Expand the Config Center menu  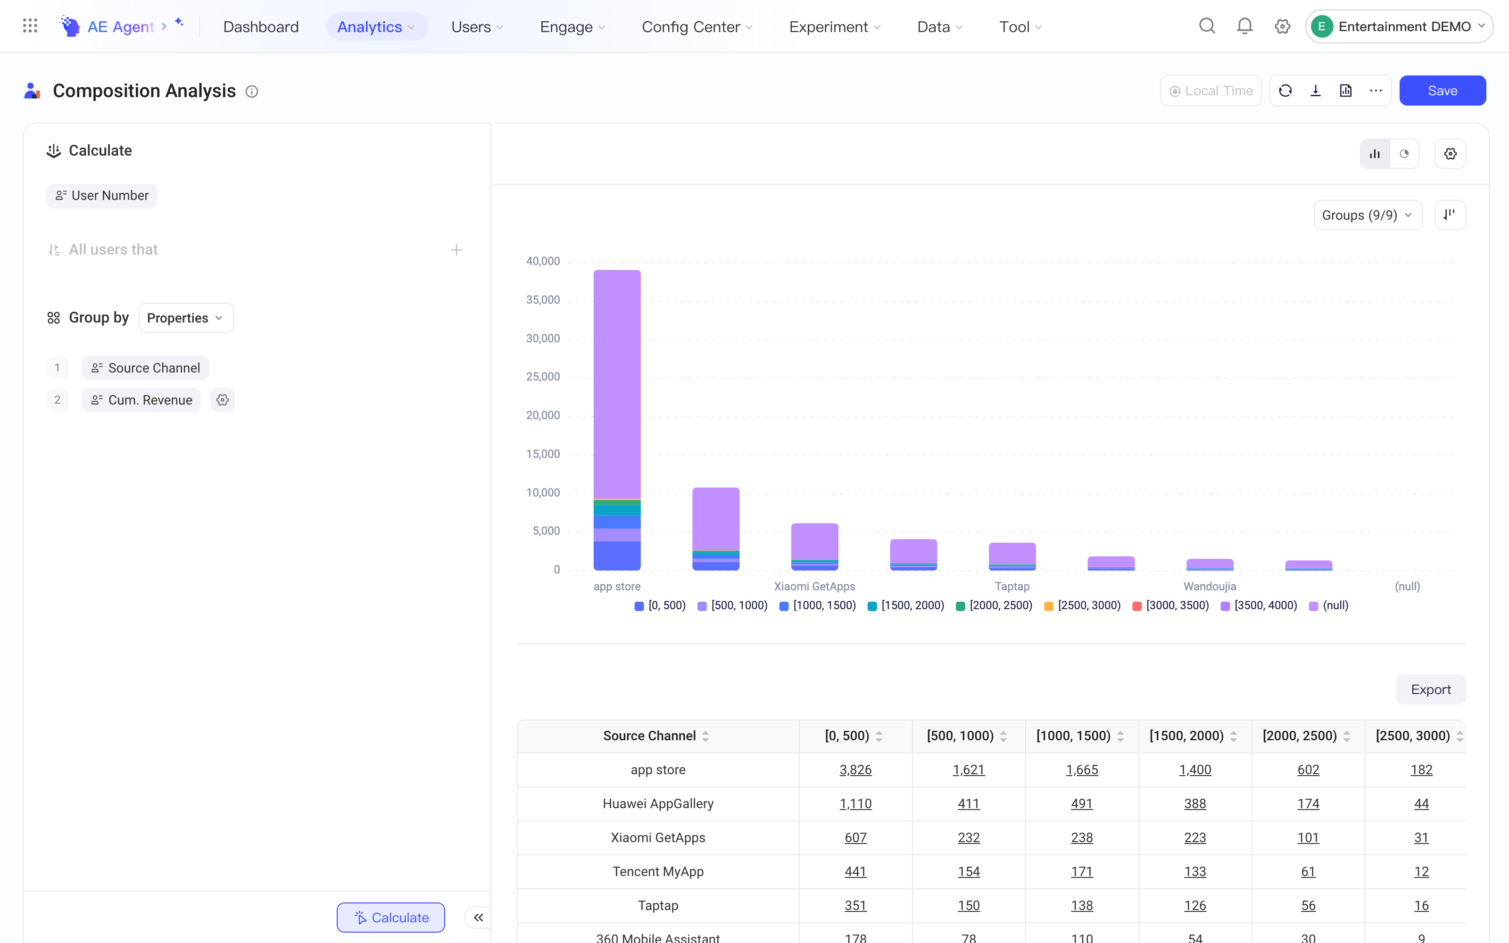(x=697, y=27)
